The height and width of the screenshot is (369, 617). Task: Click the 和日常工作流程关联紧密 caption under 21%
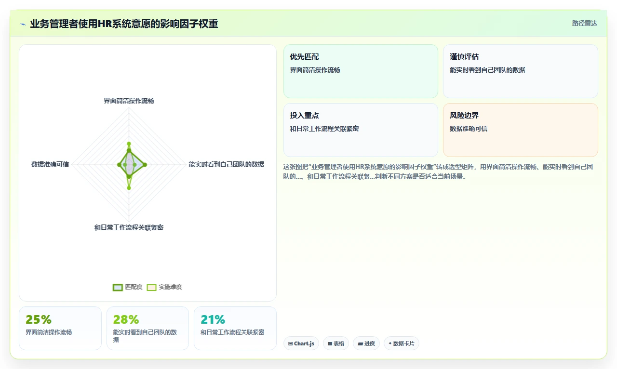[232, 332]
